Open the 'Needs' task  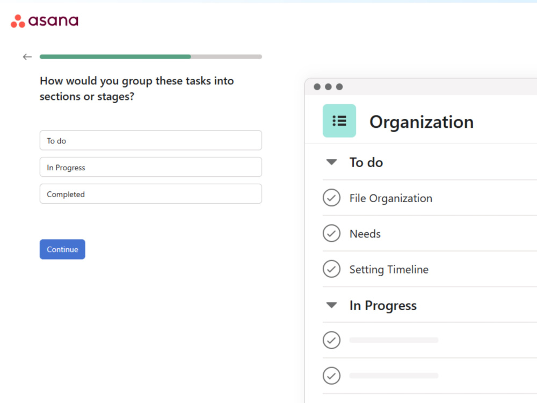pyautogui.click(x=365, y=234)
